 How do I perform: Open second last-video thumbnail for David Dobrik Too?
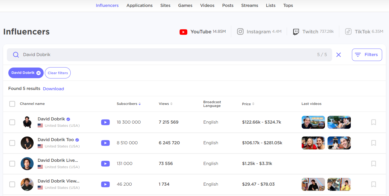click(x=339, y=143)
